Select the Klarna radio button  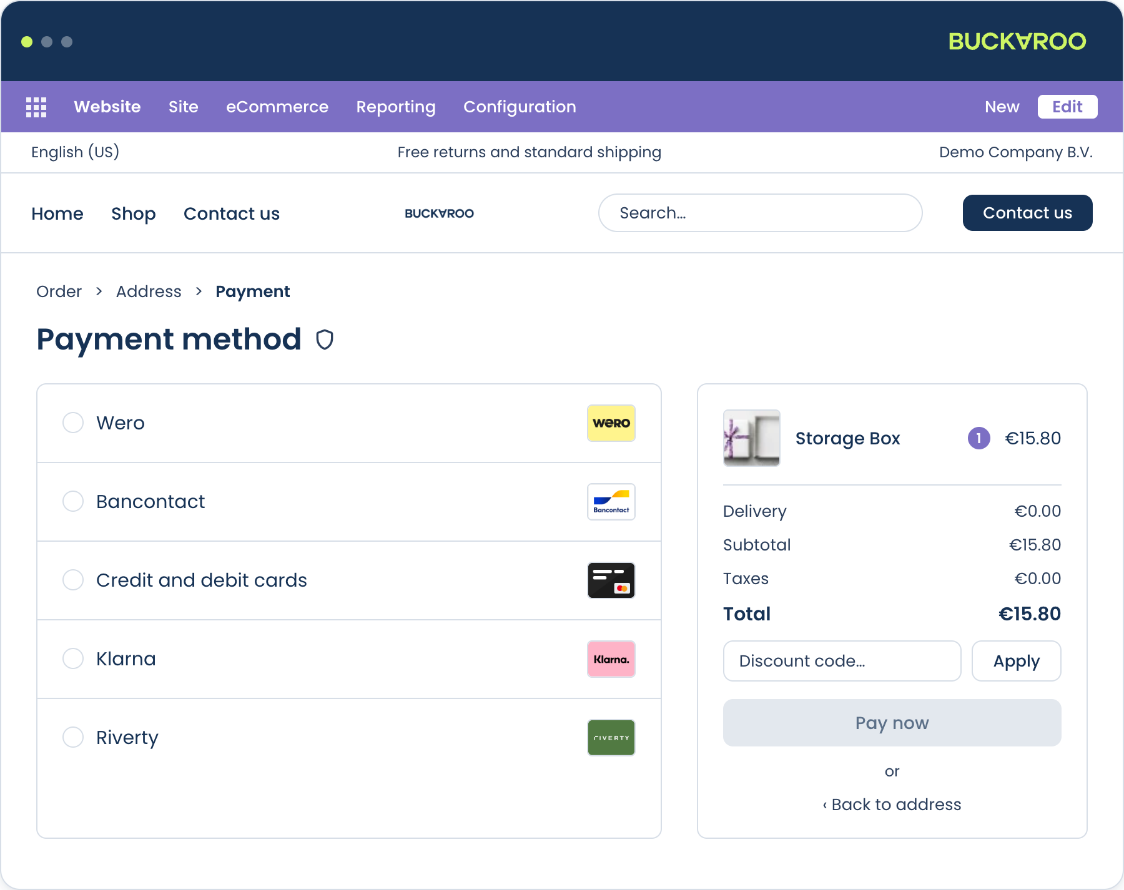pos(73,658)
